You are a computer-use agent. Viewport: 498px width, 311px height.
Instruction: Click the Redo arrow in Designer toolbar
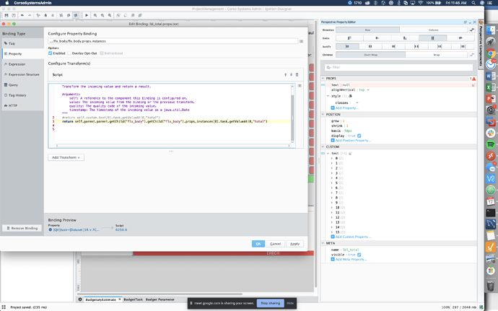(x=30, y=15)
